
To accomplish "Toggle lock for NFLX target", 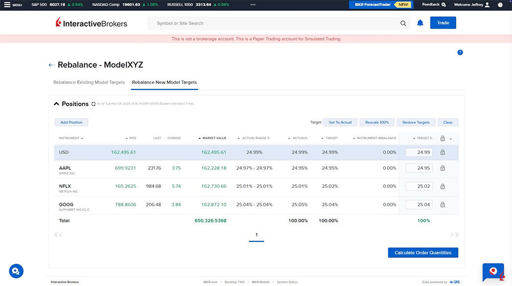I will click(x=442, y=186).
